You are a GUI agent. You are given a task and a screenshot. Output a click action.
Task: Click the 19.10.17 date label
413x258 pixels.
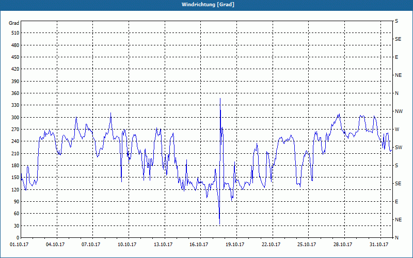coord(235,245)
